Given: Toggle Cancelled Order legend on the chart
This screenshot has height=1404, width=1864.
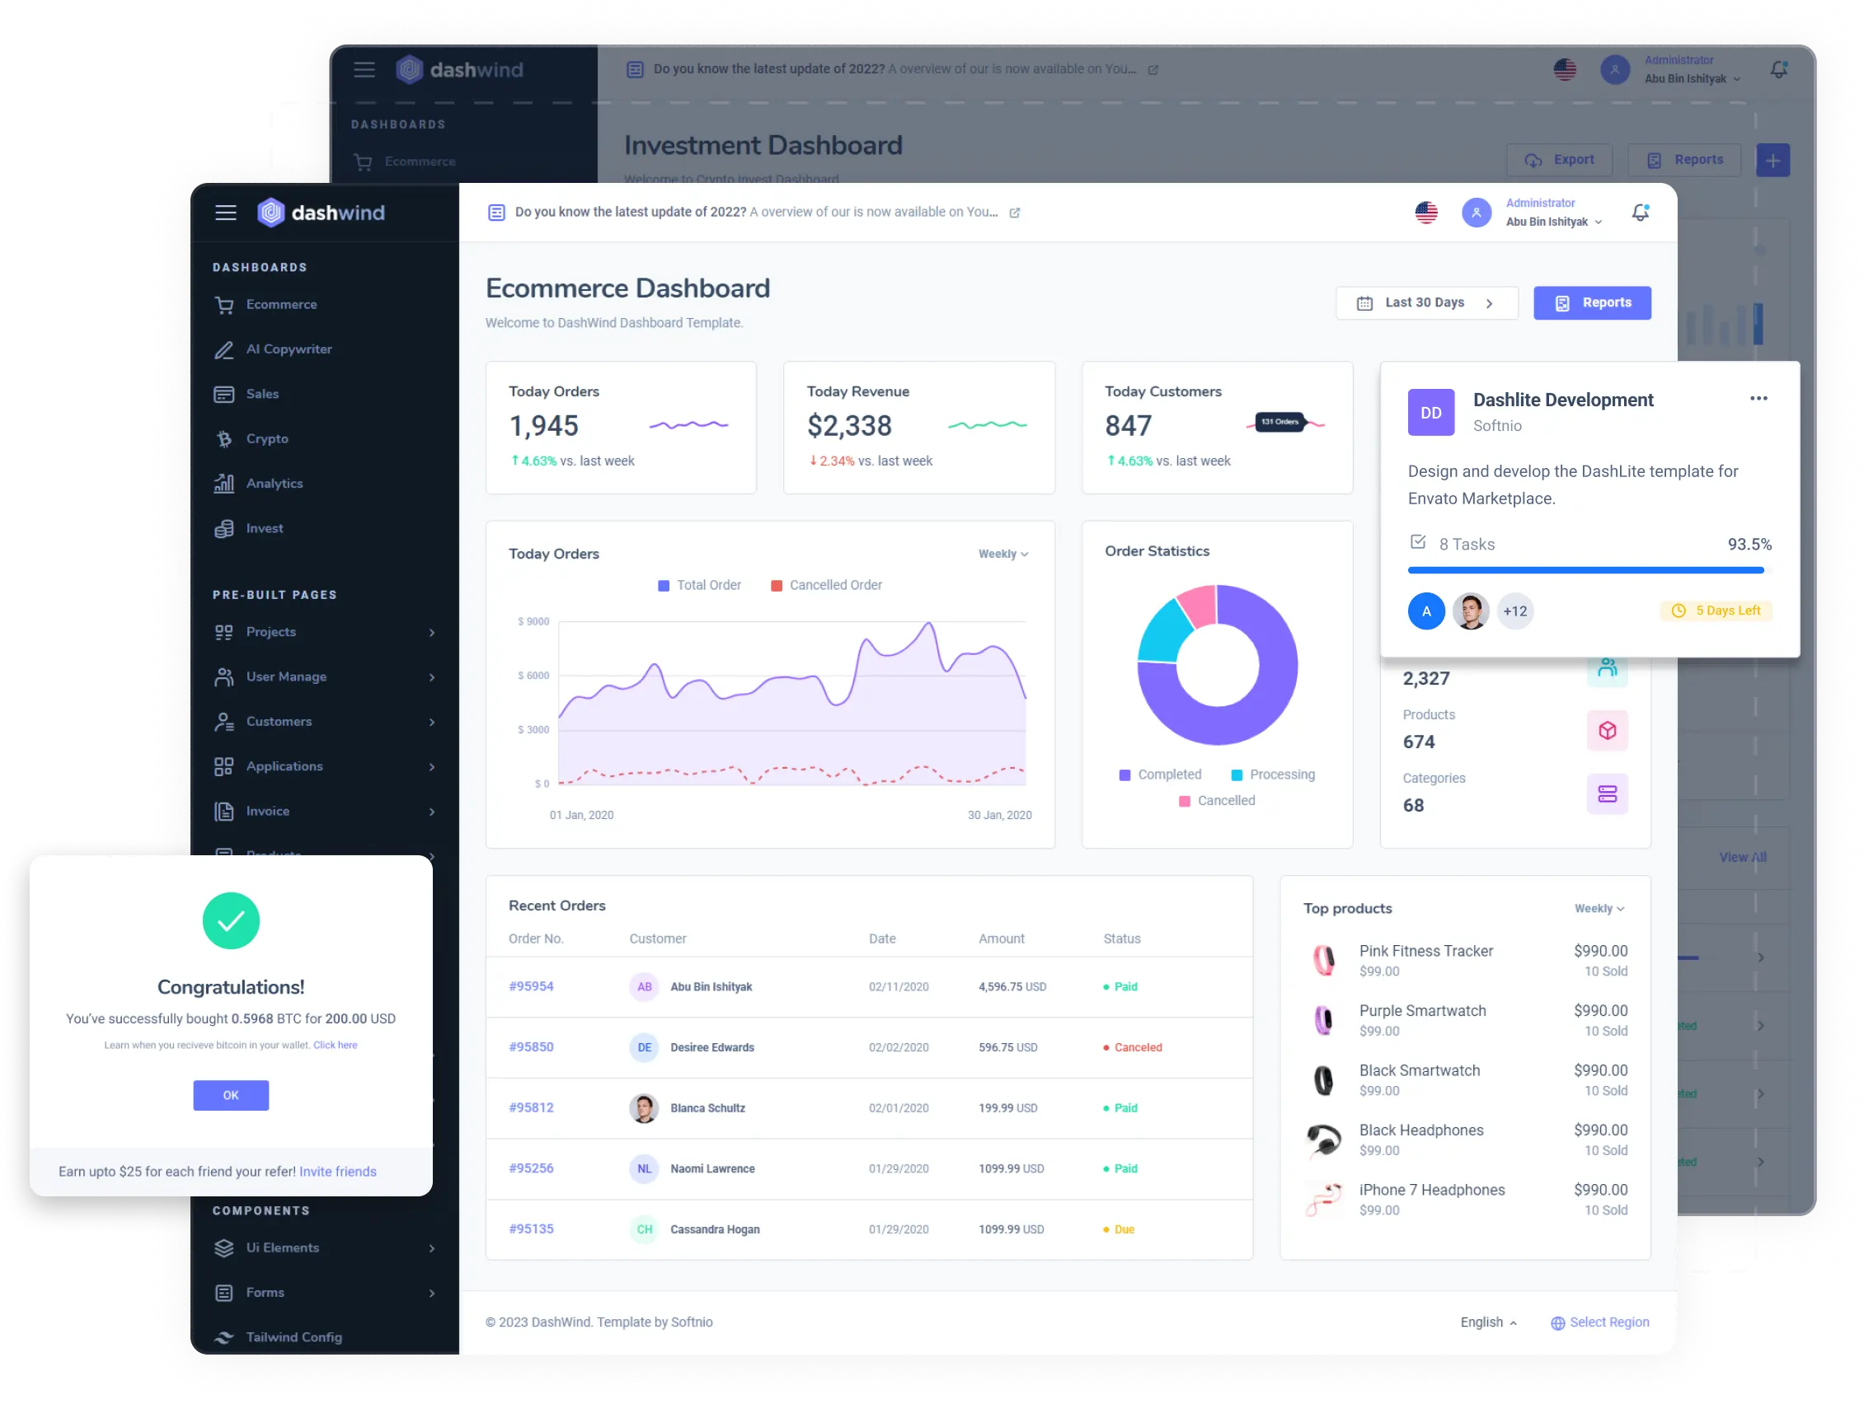Looking at the screenshot, I should tap(826, 585).
